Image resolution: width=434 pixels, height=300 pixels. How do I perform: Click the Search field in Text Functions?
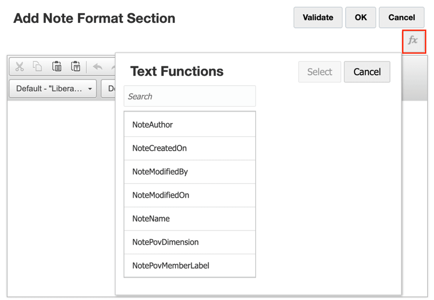[189, 96]
